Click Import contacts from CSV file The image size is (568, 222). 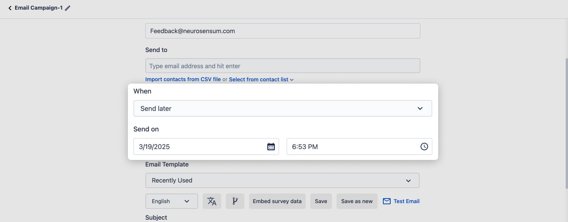[x=183, y=79]
